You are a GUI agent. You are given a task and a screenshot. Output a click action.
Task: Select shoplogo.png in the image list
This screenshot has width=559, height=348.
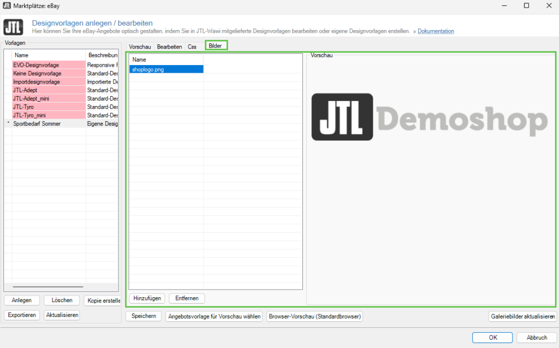pyautogui.click(x=166, y=69)
